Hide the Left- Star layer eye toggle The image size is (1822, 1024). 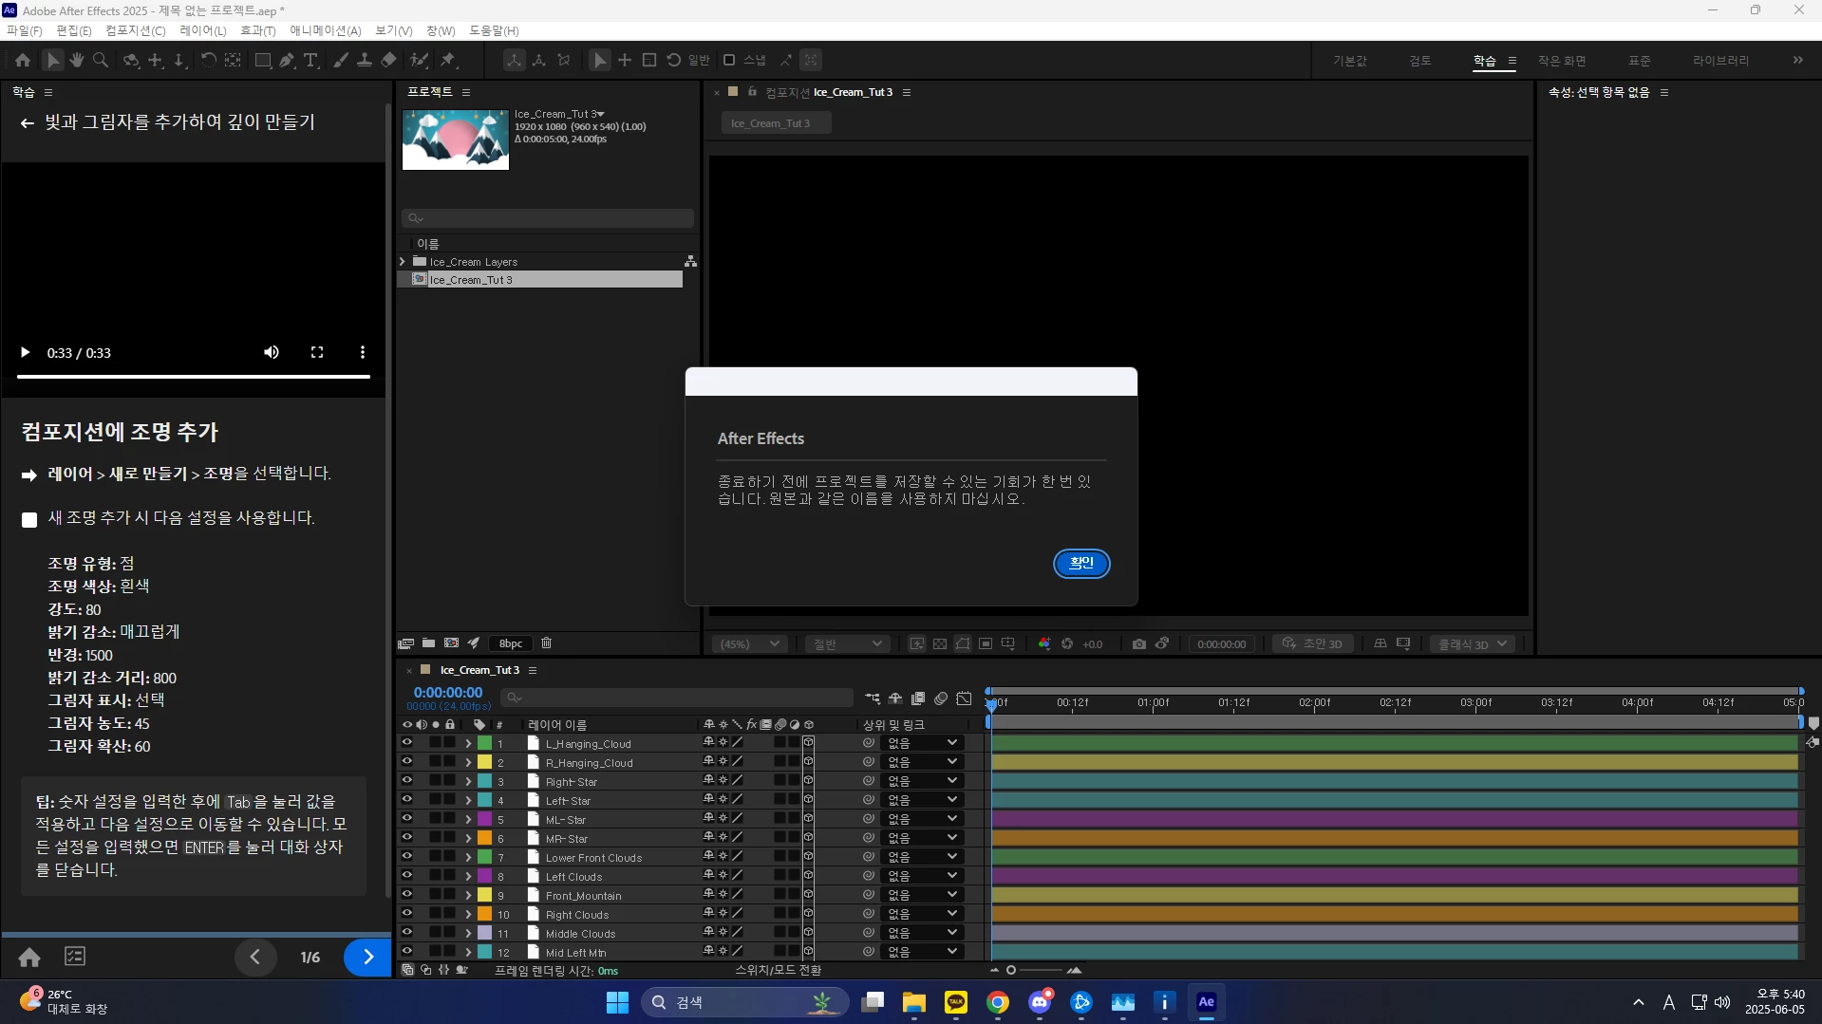[407, 800]
